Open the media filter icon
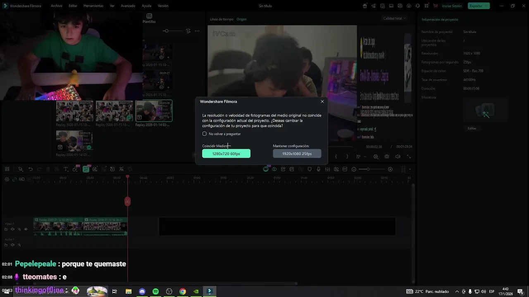Screen dimensions: 529x297 [x=188, y=31]
